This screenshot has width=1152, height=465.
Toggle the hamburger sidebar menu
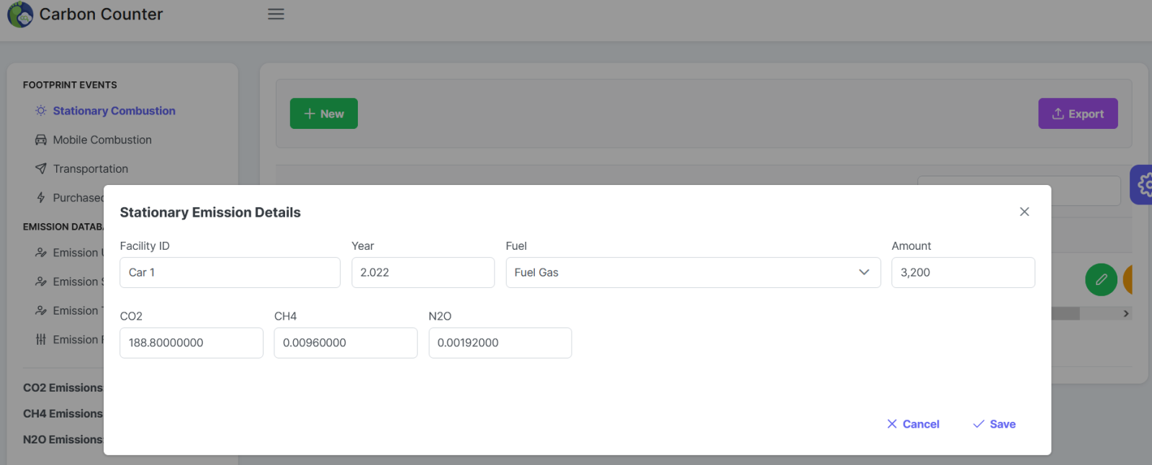pos(276,14)
